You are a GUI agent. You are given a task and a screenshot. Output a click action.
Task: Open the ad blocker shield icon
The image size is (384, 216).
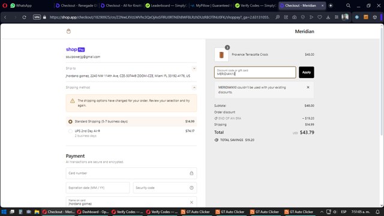[303, 17]
